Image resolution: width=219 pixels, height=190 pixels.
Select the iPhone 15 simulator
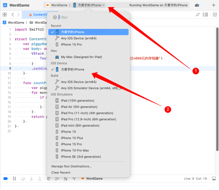point(88,132)
